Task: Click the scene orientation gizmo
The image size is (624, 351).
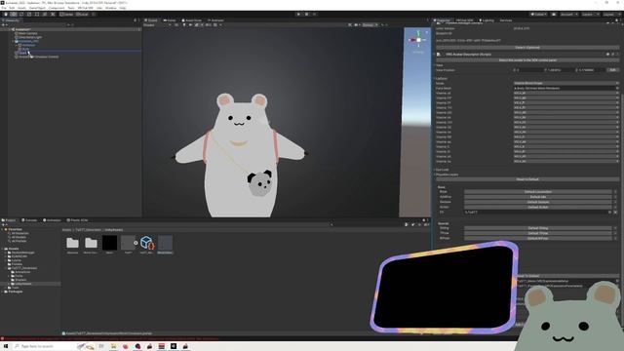Action: pos(418,40)
